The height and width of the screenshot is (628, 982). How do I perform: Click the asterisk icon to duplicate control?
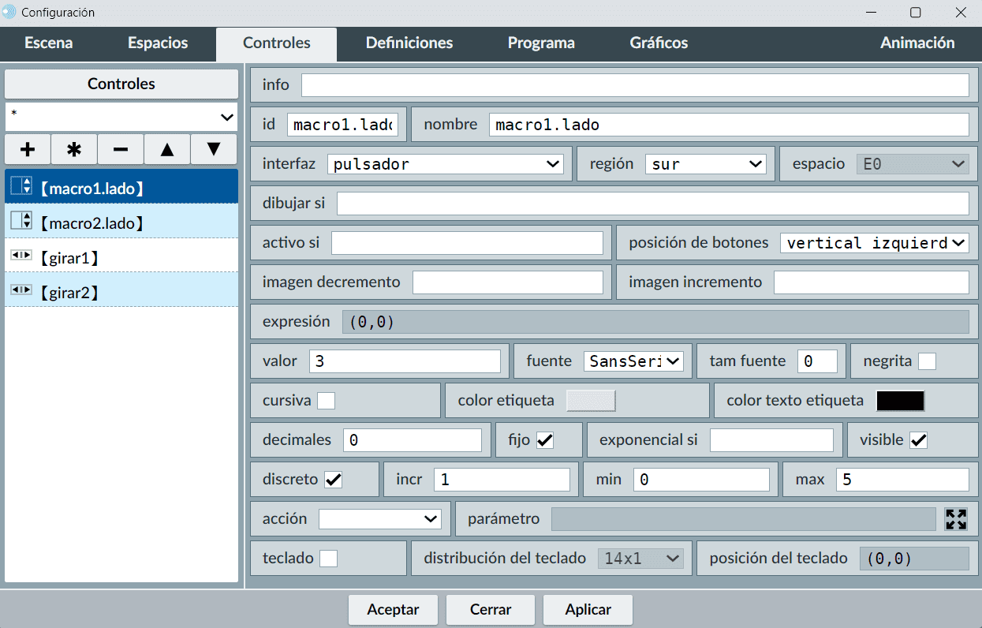74,149
